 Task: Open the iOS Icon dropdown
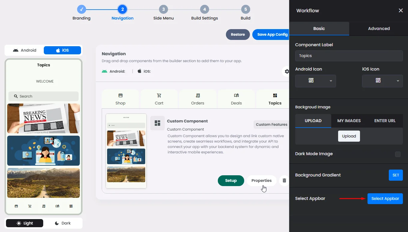(x=382, y=81)
